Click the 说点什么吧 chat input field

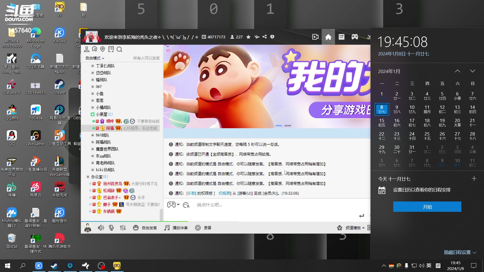[227, 205]
